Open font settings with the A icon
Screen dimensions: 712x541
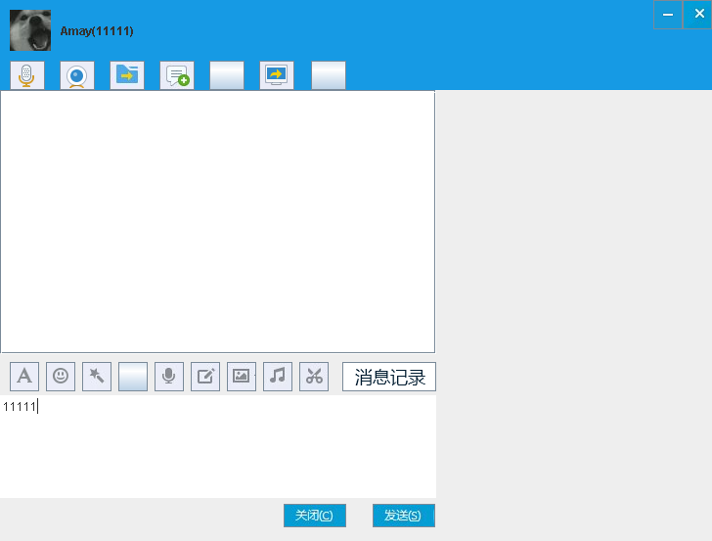tap(24, 377)
